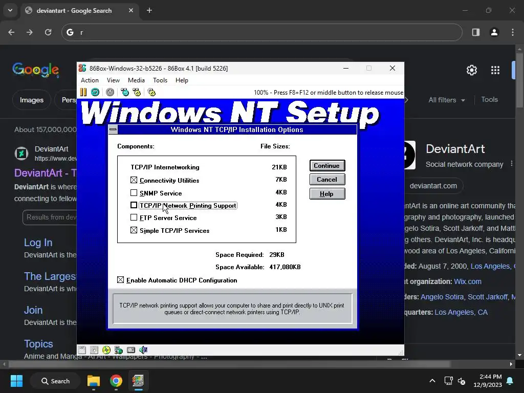Click the sound speaker status bar icon
524x393 pixels.
pos(143,350)
